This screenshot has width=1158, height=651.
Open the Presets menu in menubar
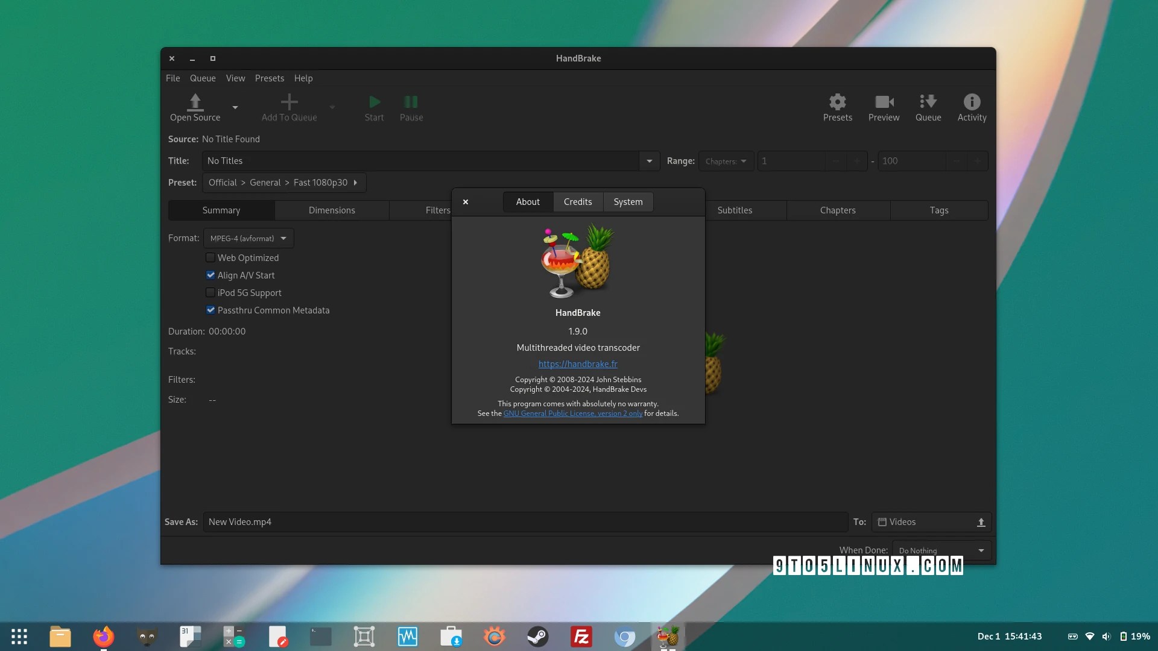[x=269, y=78]
